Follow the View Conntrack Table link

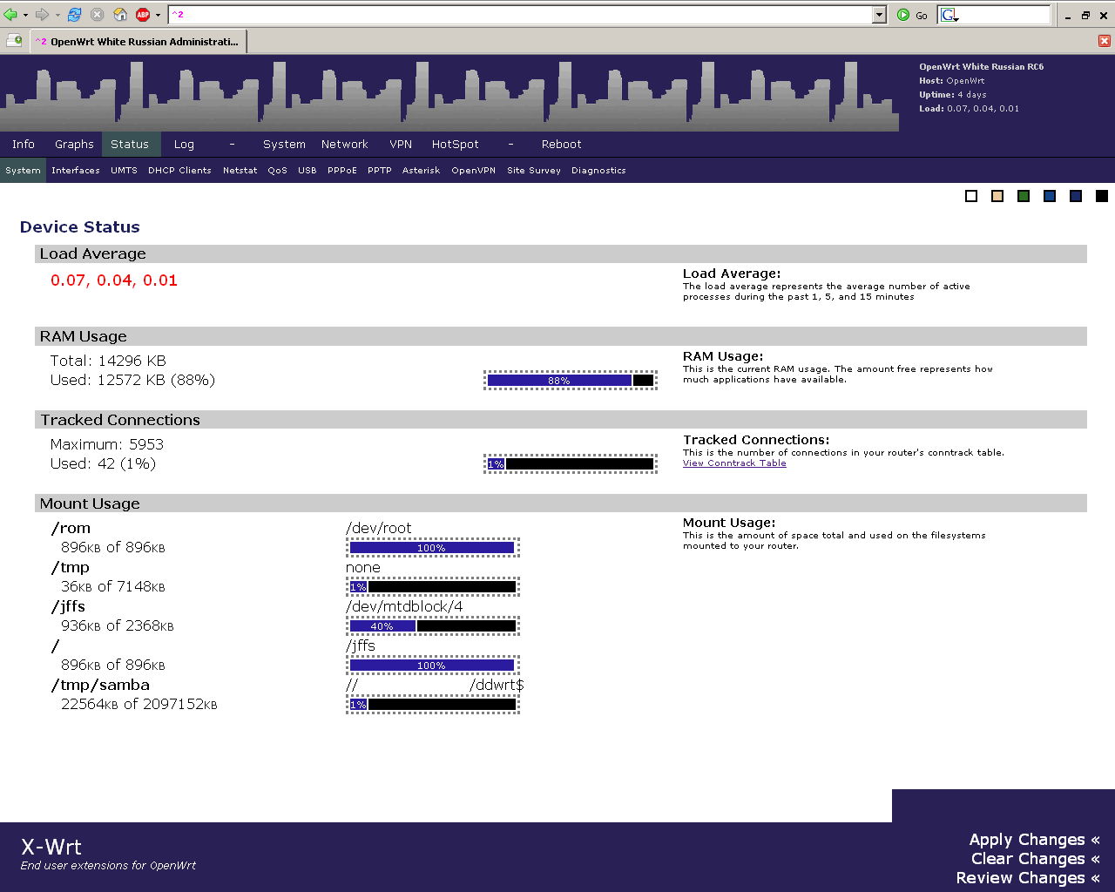(x=734, y=463)
